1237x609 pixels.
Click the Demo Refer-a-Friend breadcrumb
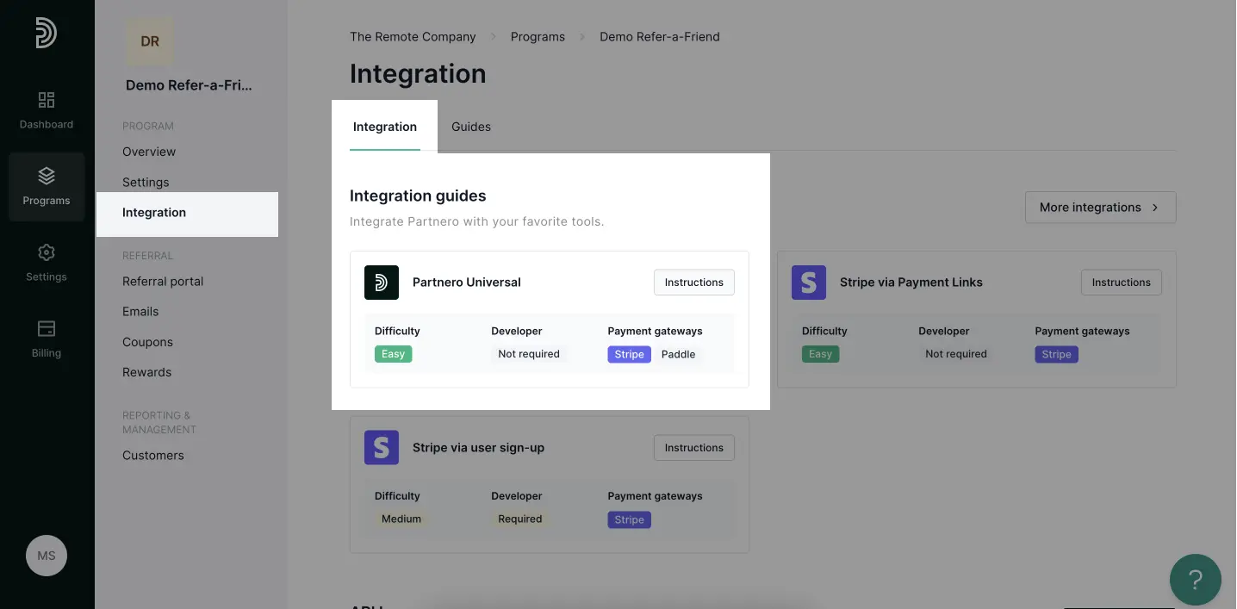(660, 37)
